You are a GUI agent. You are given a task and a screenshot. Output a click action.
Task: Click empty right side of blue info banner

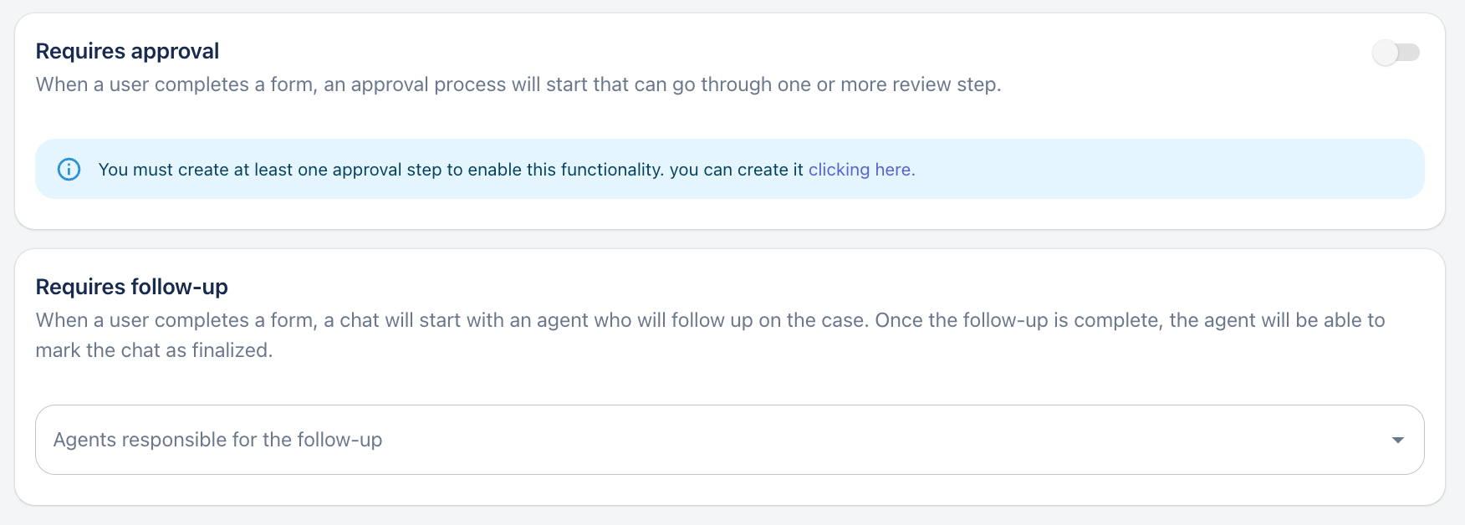1171,170
